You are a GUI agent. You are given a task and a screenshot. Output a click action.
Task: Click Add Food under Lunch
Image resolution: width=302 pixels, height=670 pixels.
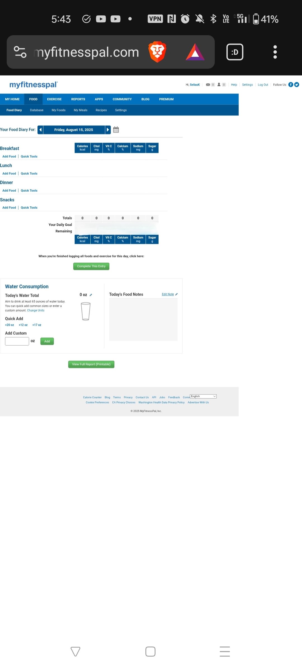click(9, 174)
